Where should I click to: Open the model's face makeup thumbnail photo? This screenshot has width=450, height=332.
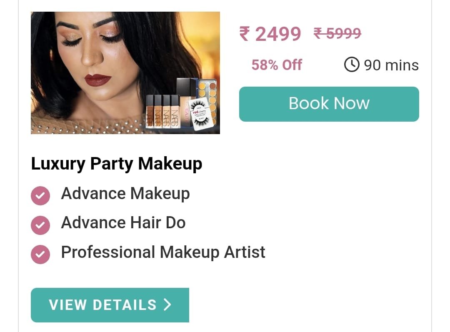click(x=125, y=73)
